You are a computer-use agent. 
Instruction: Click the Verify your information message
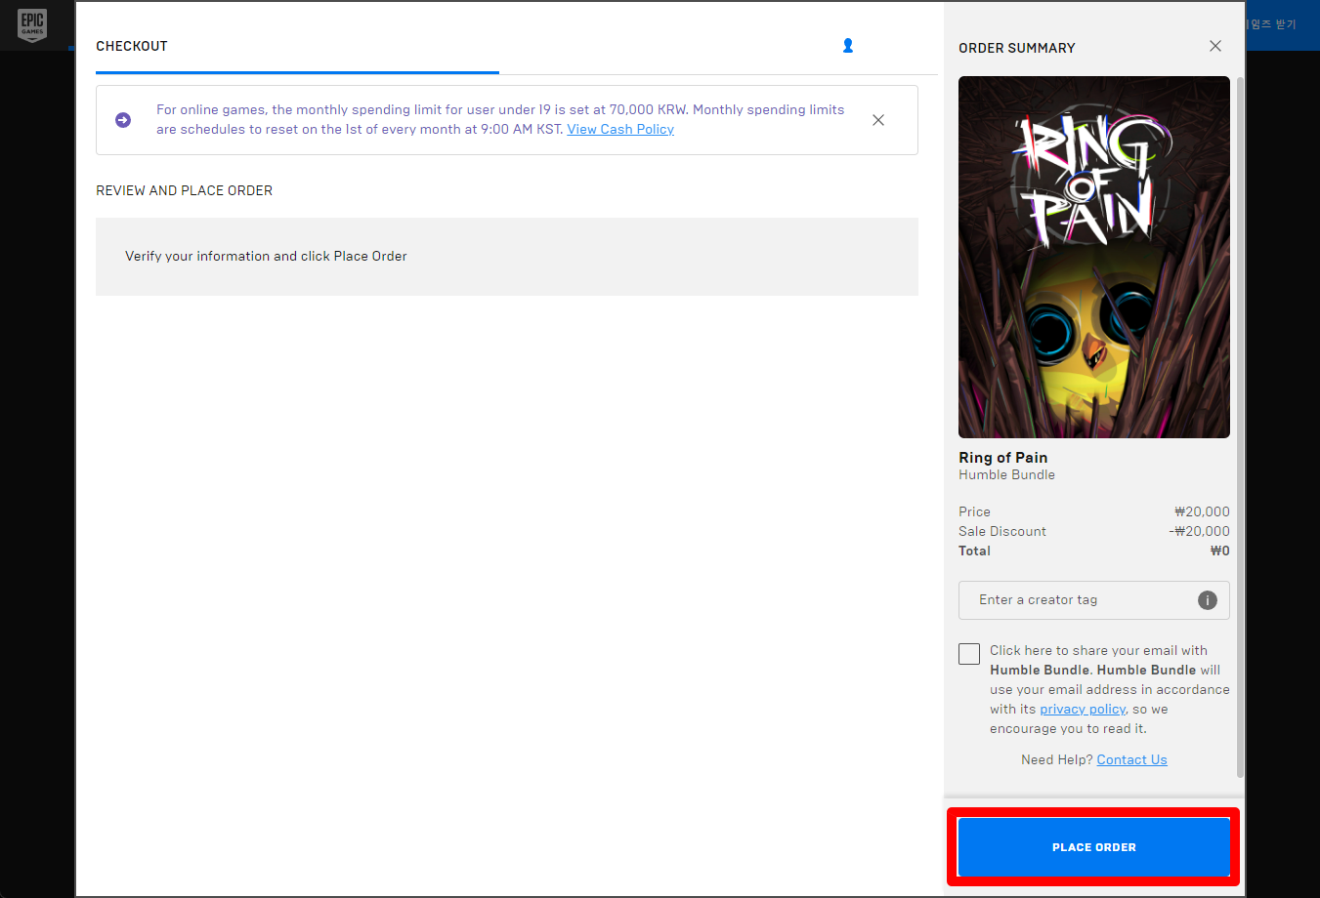click(x=266, y=256)
